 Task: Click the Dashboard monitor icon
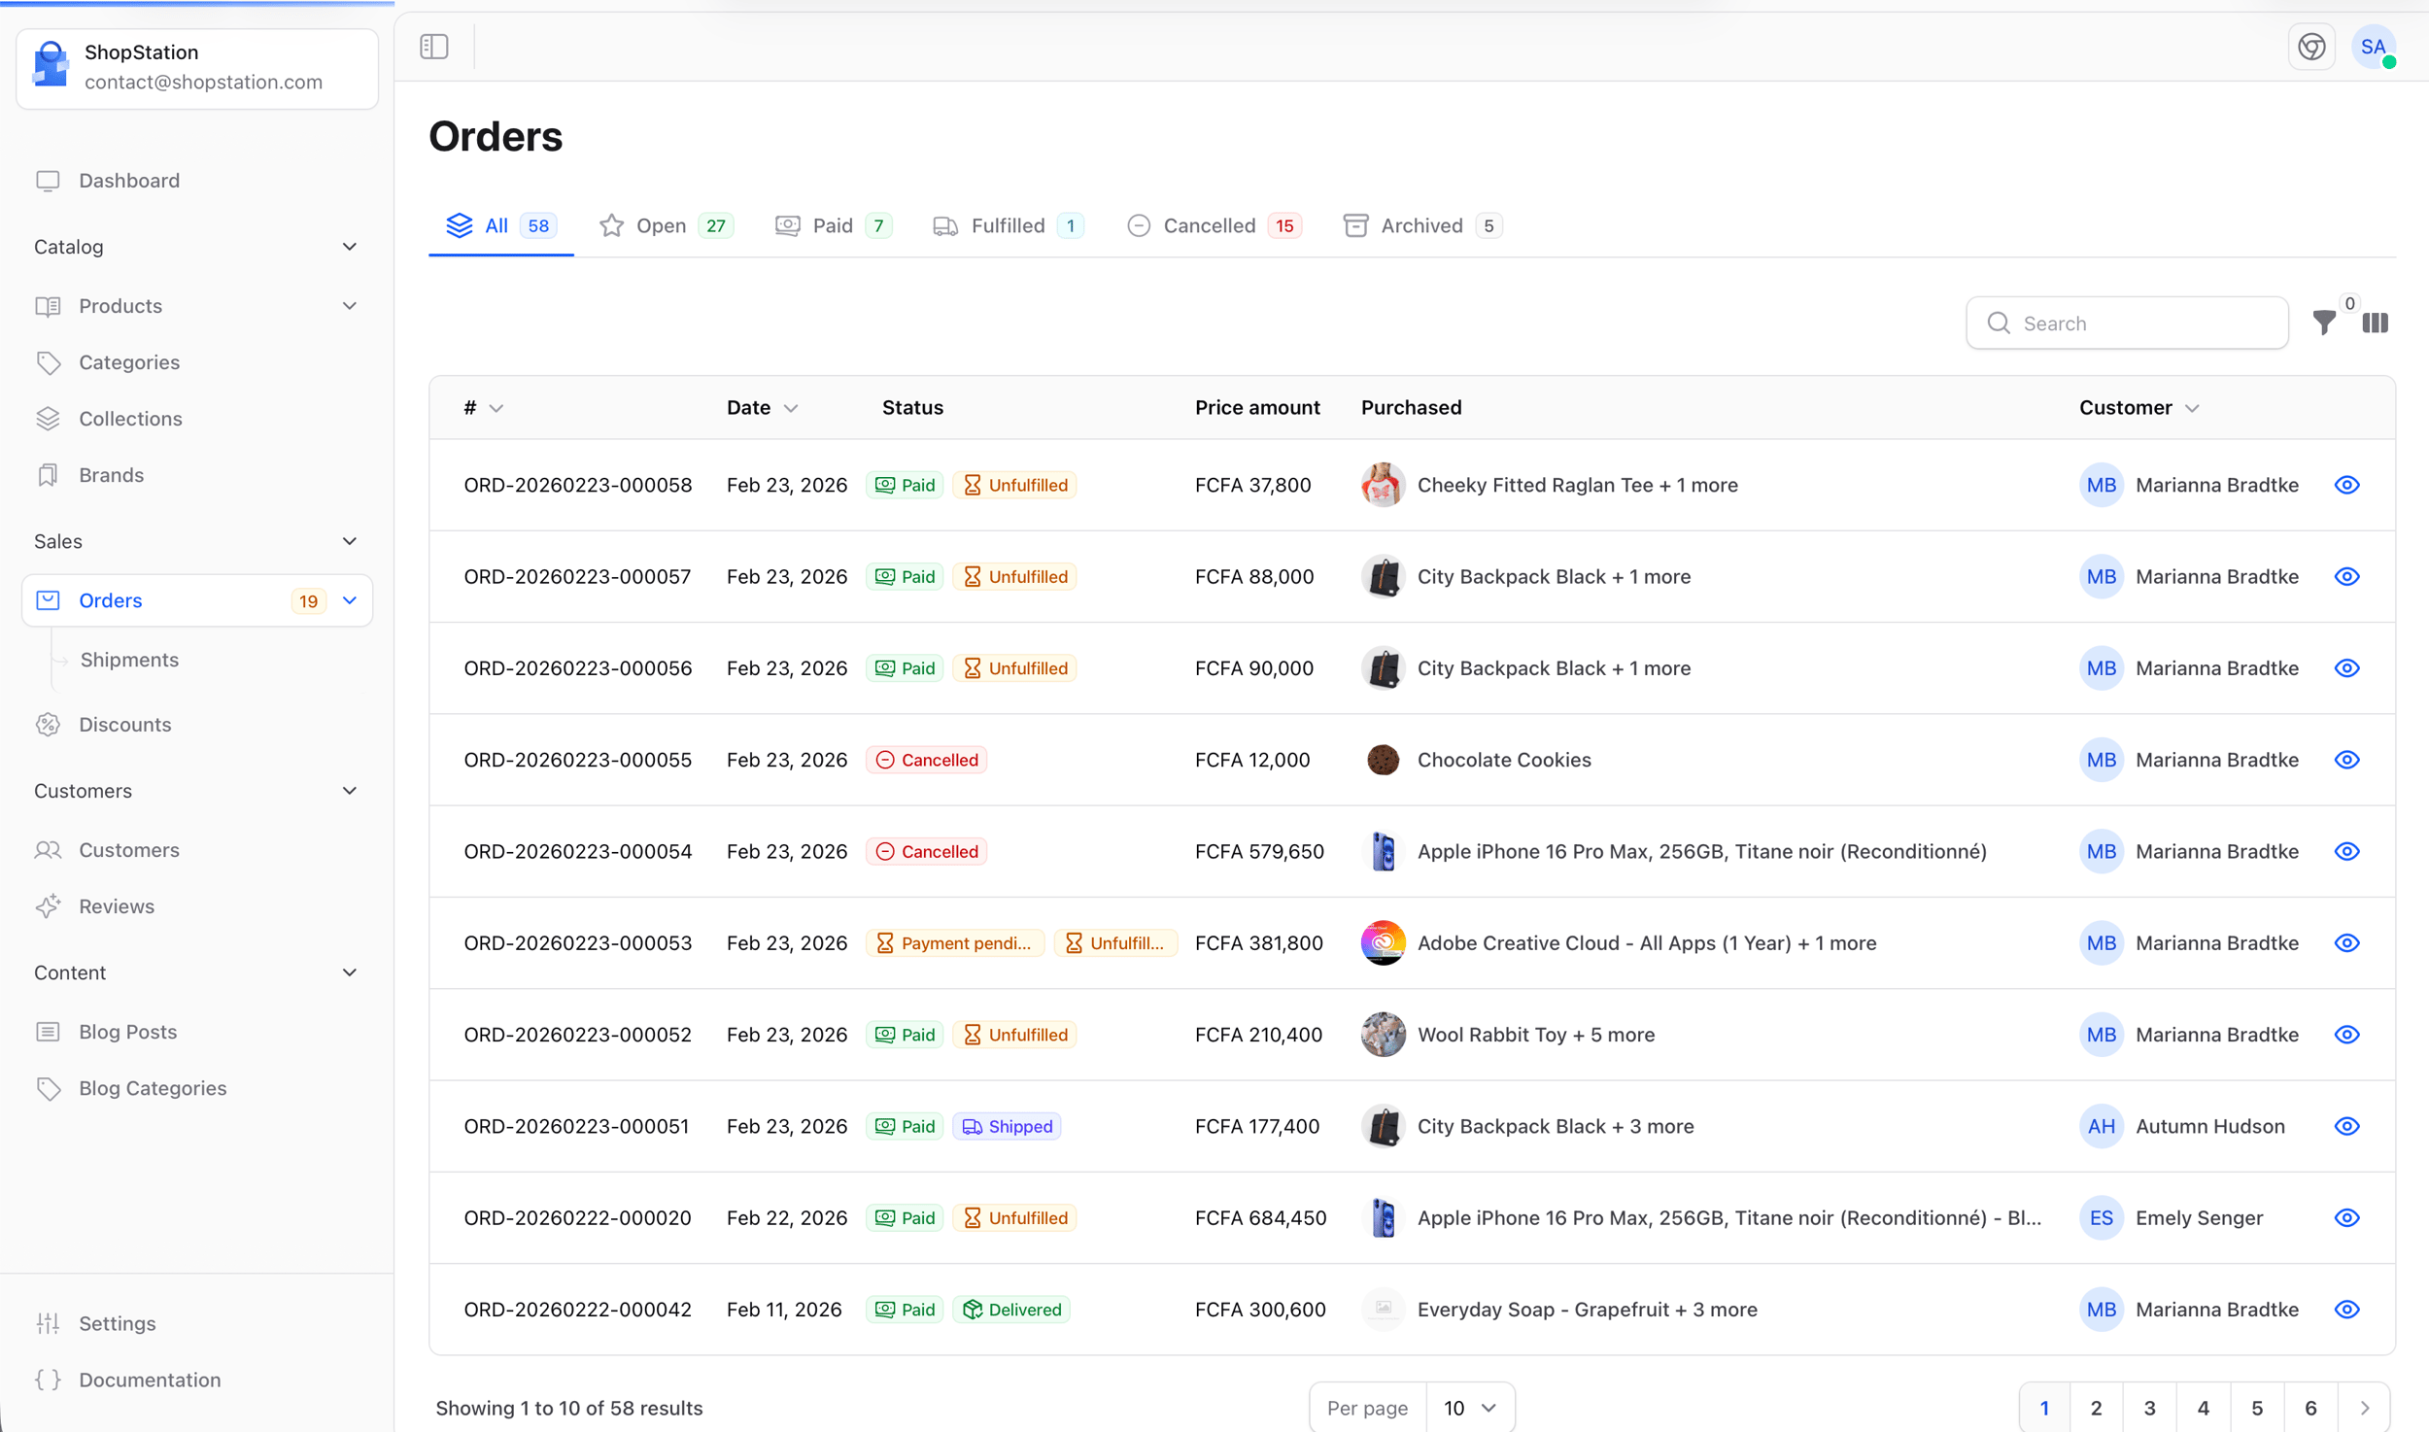click(x=48, y=181)
